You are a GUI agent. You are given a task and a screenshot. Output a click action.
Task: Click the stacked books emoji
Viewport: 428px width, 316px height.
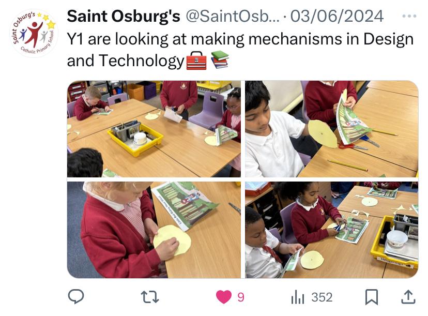tap(220, 59)
